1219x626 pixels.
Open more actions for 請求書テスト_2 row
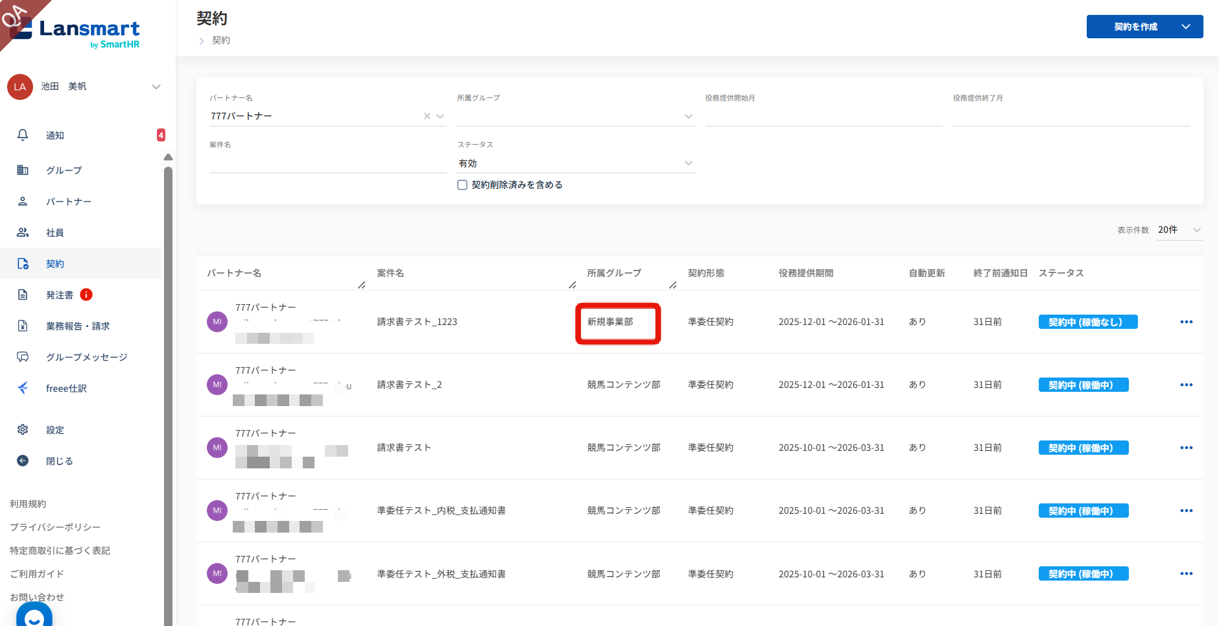[x=1187, y=385]
